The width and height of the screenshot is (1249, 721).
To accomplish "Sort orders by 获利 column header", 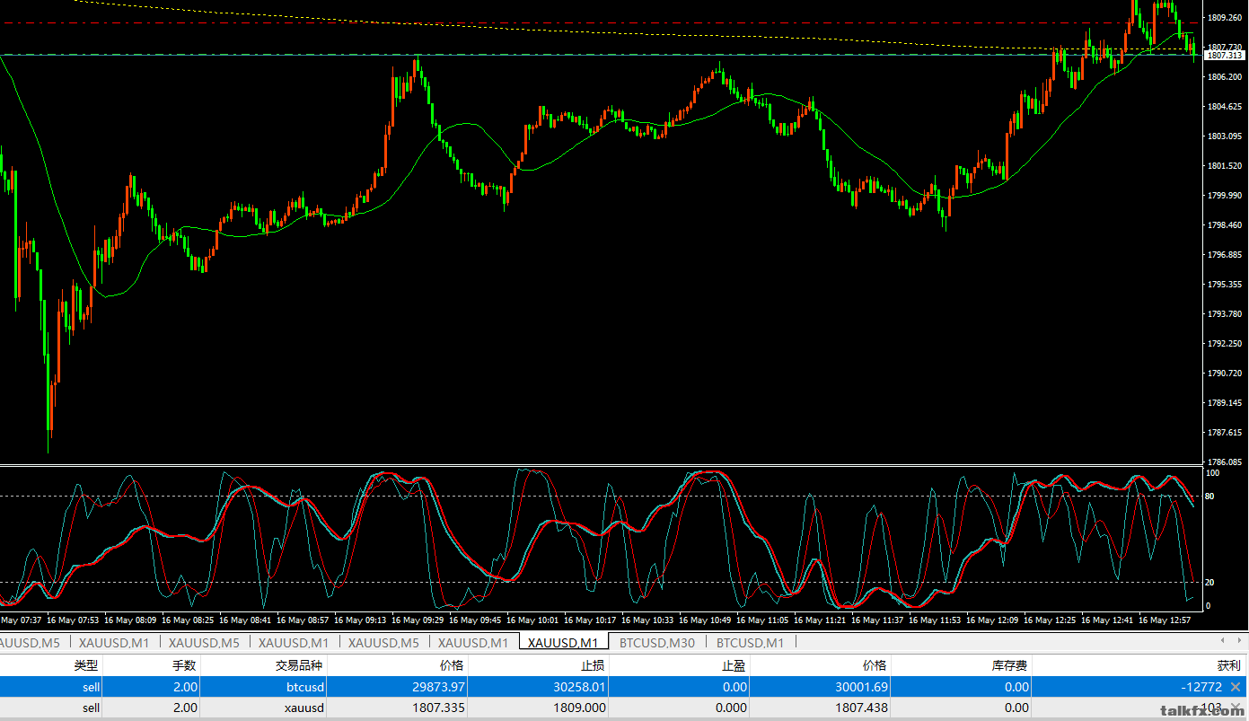I will pyautogui.click(x=1229, y=665).
